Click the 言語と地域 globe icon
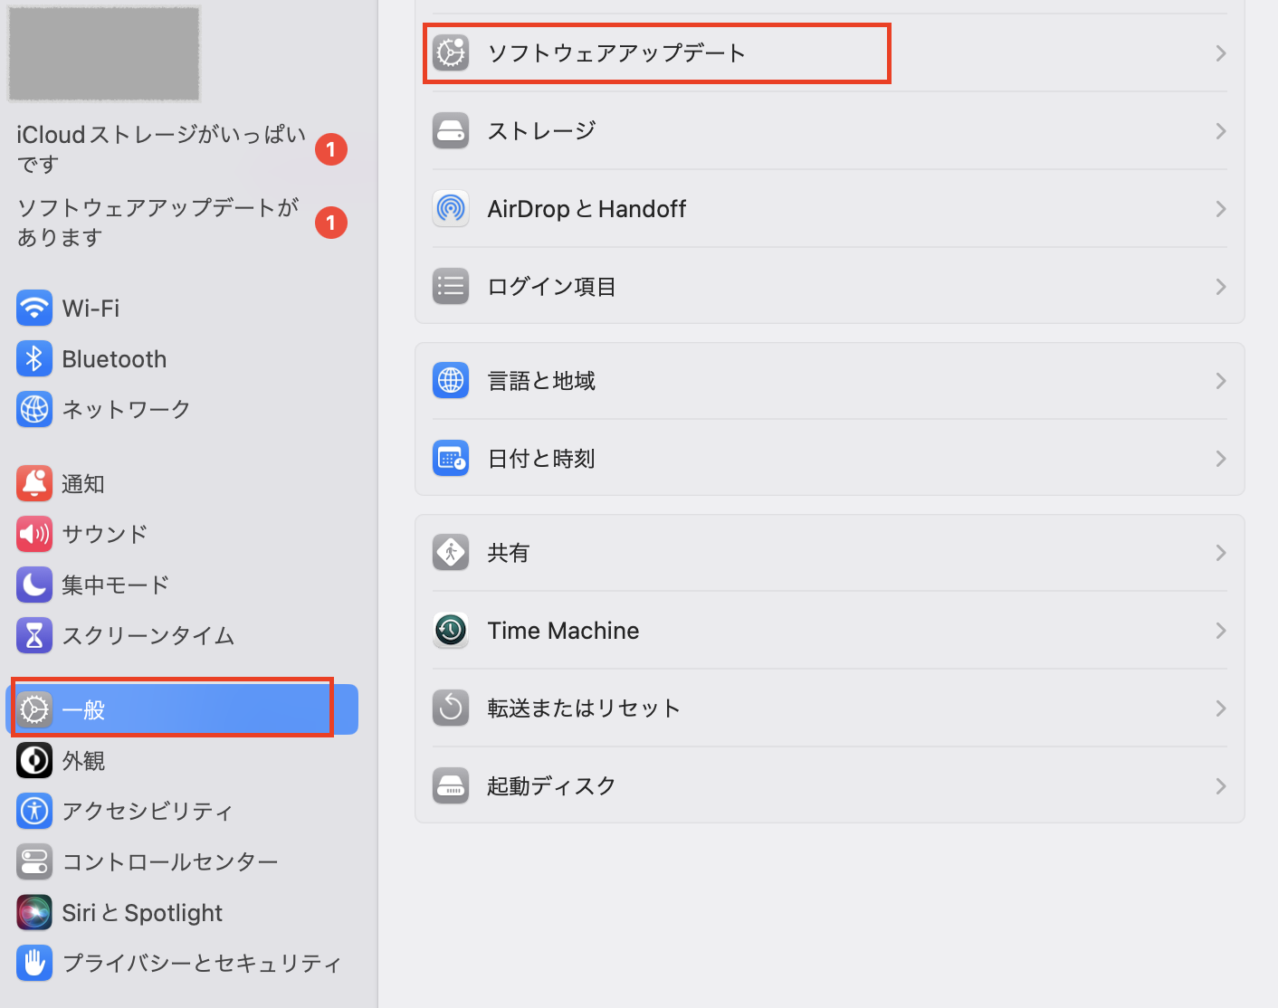 click(x=451, y=381)
